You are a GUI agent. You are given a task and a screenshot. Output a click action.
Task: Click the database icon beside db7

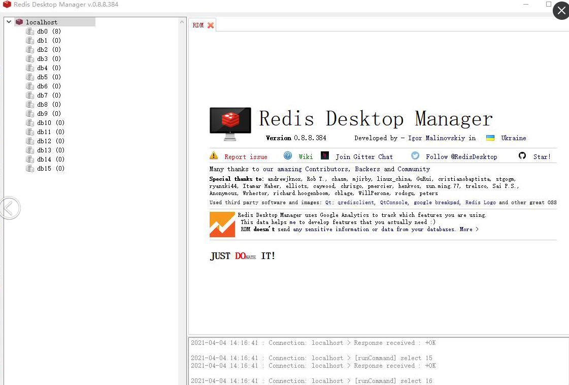30,95
